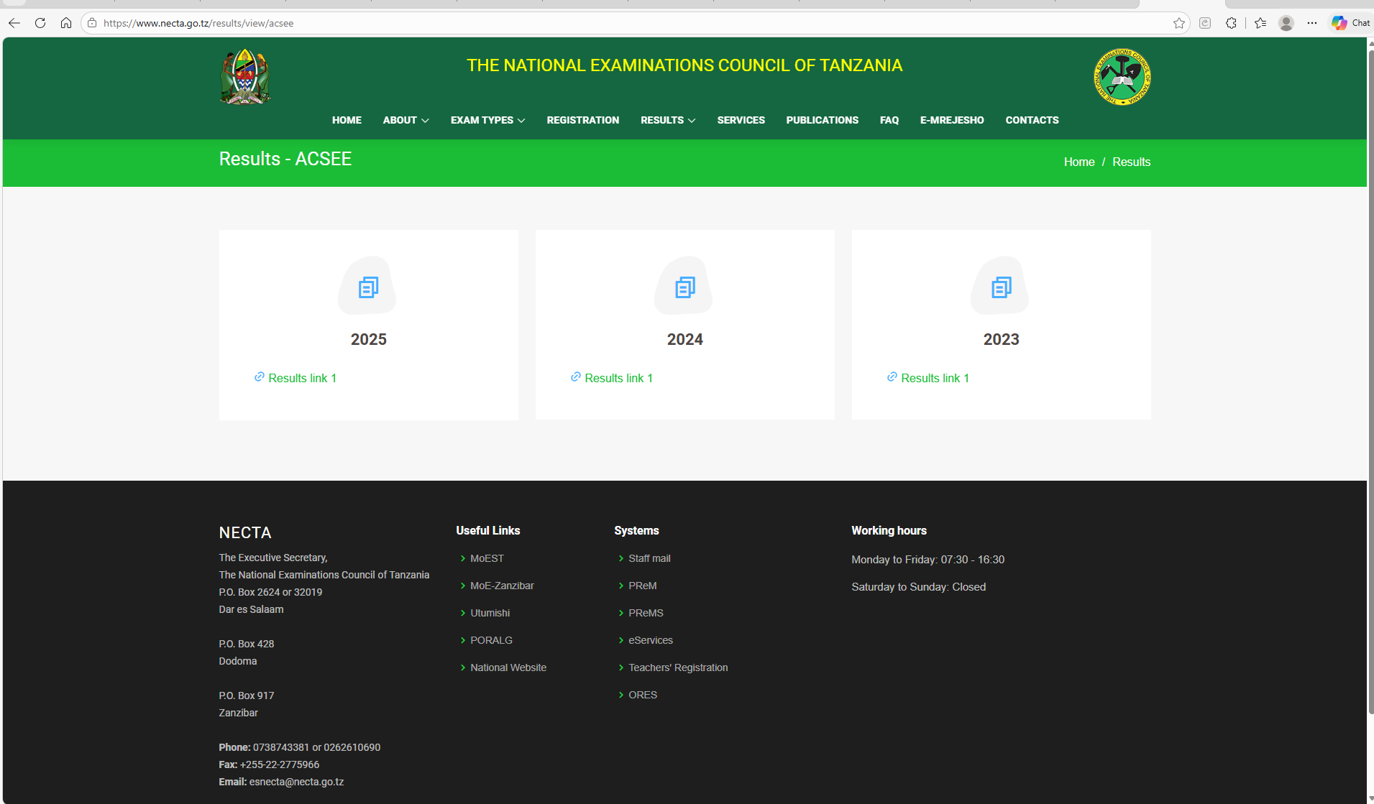
Task: Navigate to the HOME menu item
Action: click(347, 120)
